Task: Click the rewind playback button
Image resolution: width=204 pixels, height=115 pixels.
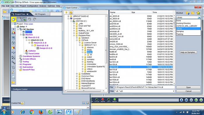Action: click(186, 100)
